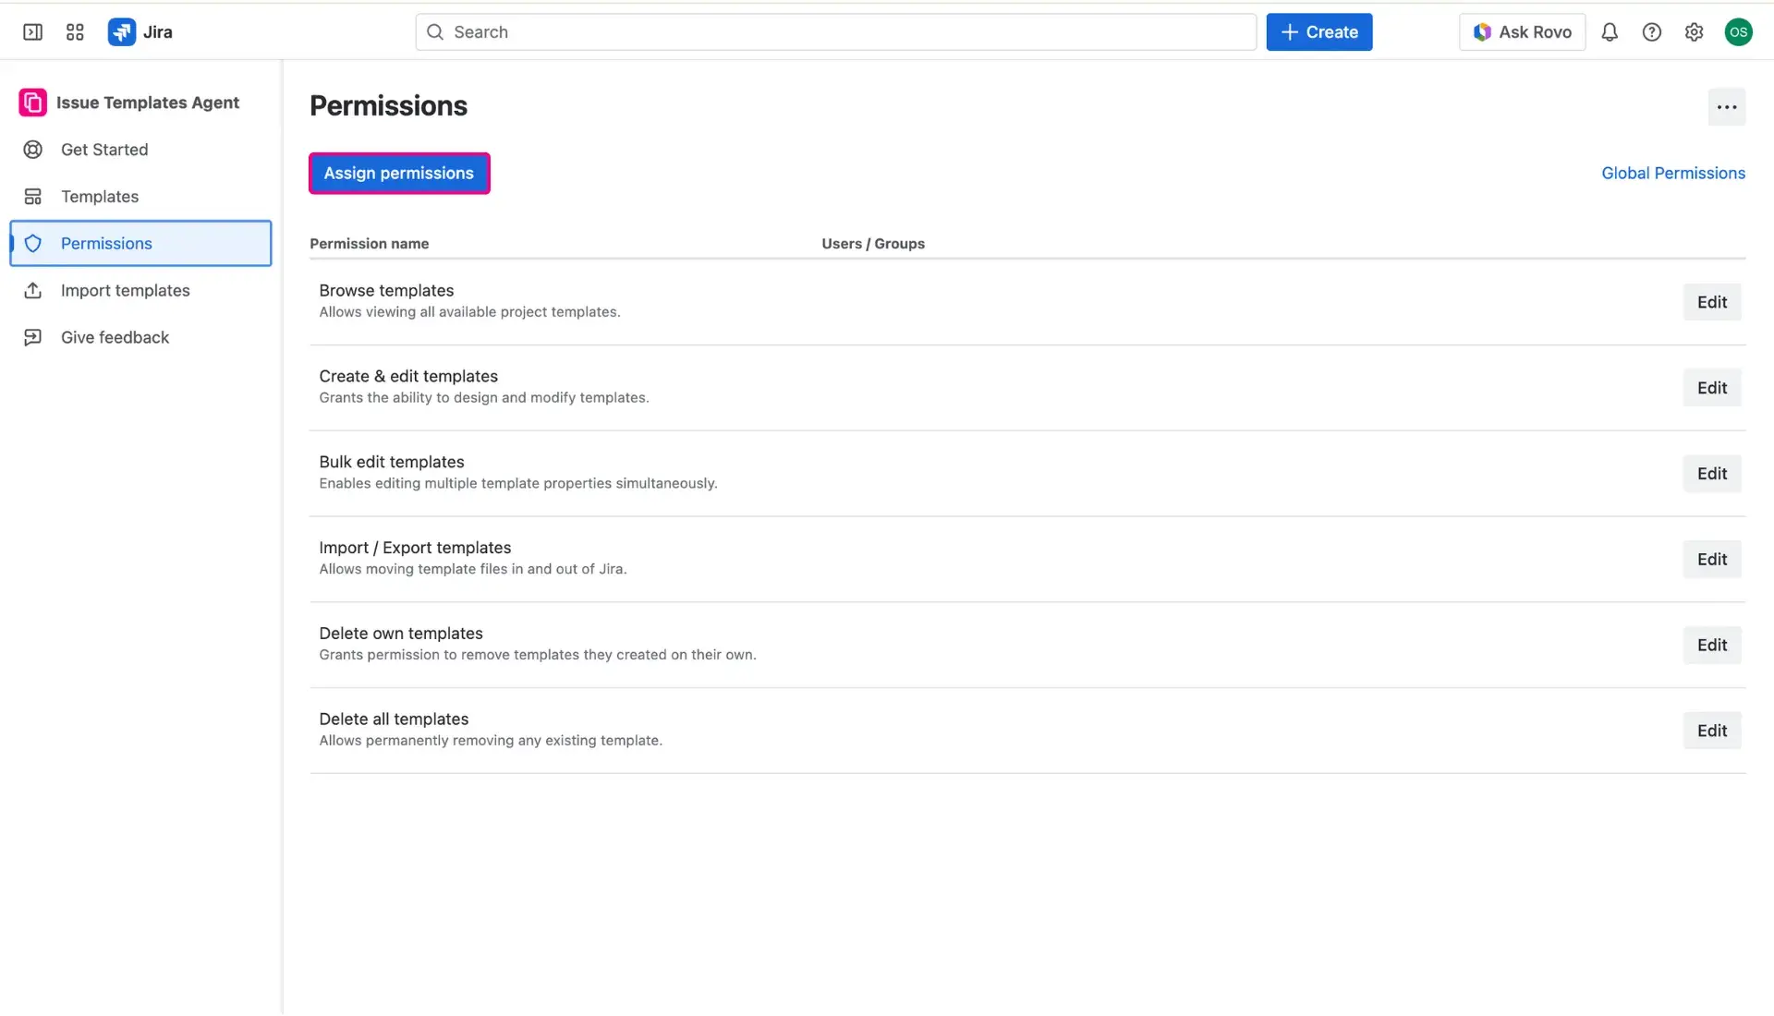Click the Get Started icon
This screenshot has height=1016, width=1774.
[x=32, y=149]
